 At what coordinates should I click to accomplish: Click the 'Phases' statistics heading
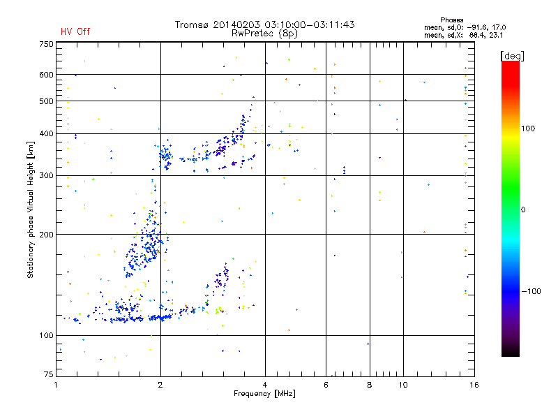(x=451, y=20)
